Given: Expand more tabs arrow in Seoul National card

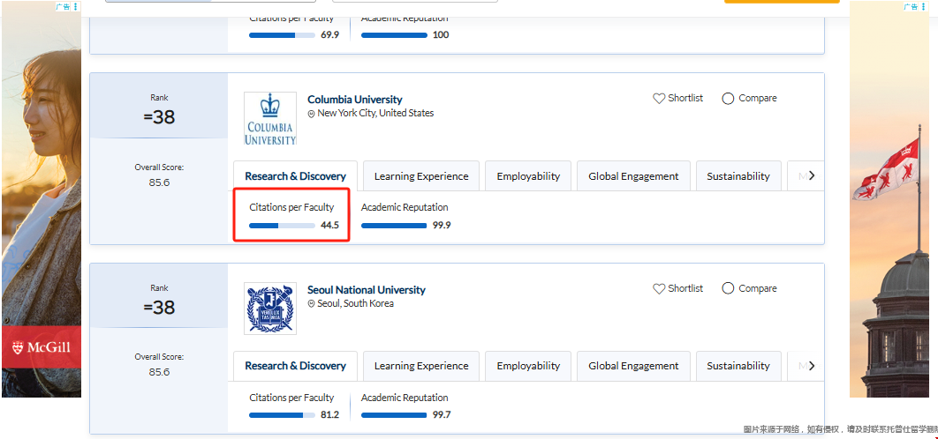Looking at the screenshot, I should pos(812,366).
